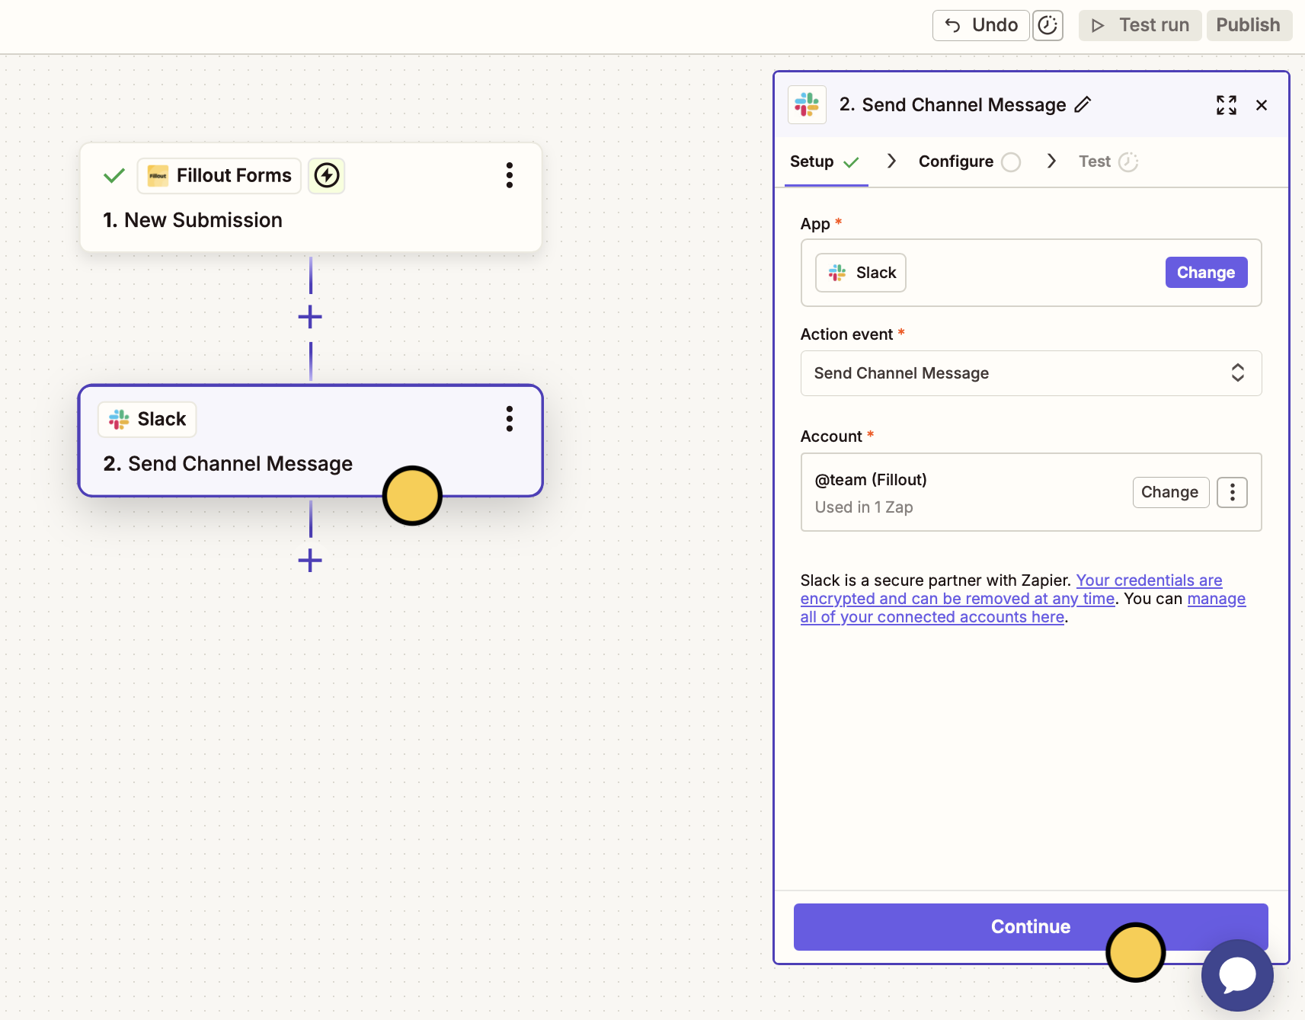Switch to the Configure tab

(969, 161)
